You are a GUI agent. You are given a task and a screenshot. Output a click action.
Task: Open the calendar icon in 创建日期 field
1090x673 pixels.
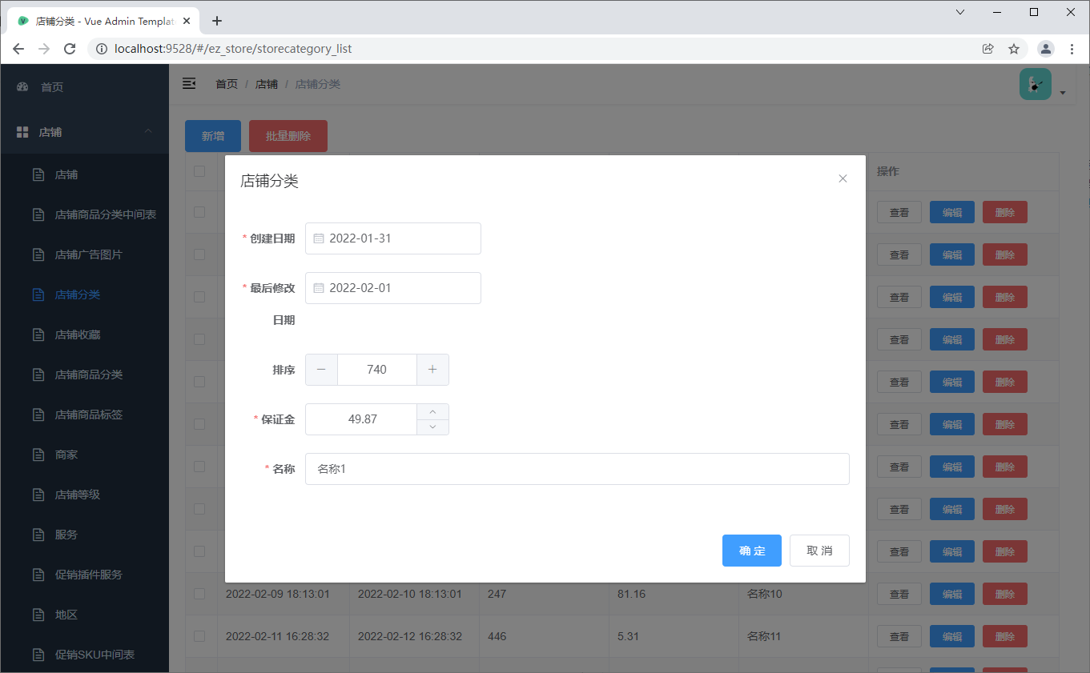click(x=320, y=238)
